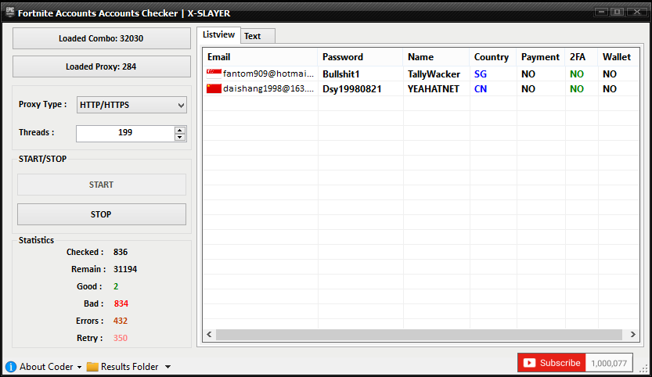This screenshot has height=377, width=652.
Task: Click the scrollbar right arrow in listview
Action: pos(632,335)
